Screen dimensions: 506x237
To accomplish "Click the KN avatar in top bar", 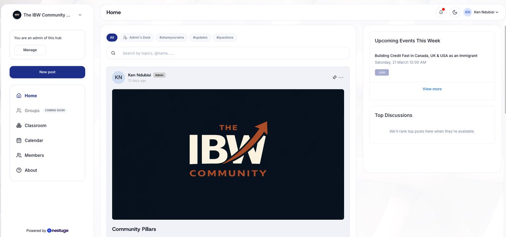I will pos(468,12).
